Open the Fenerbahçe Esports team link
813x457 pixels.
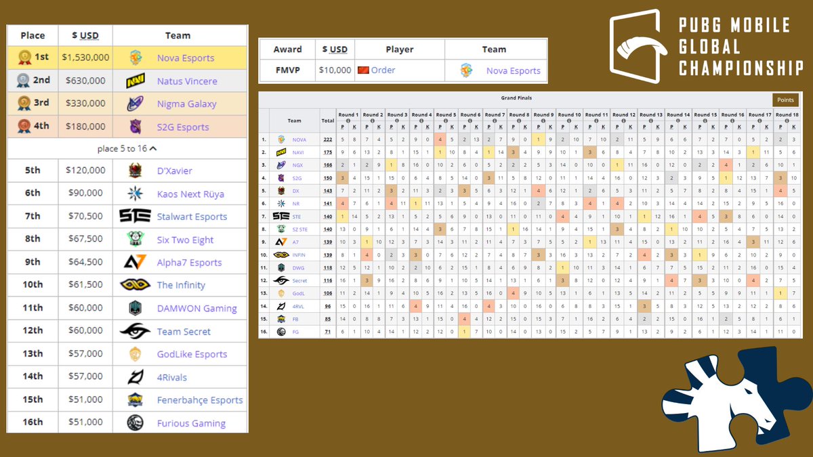pyautogui.click(x=200, y=400)
